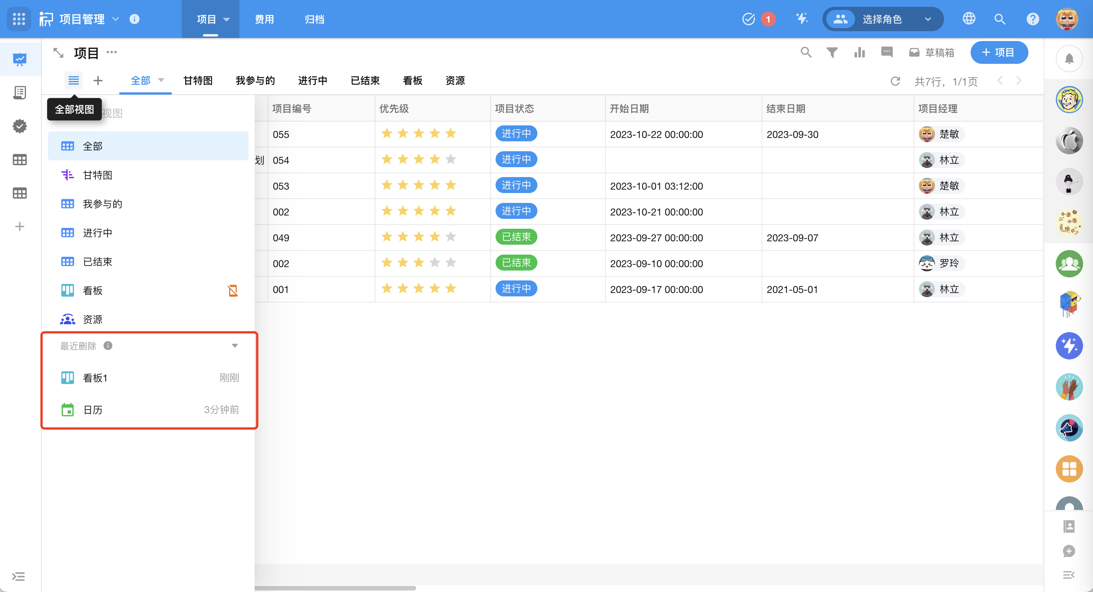Refresh the table with the reload icon
The image size is (1093, 592).
tap(895, 81)
